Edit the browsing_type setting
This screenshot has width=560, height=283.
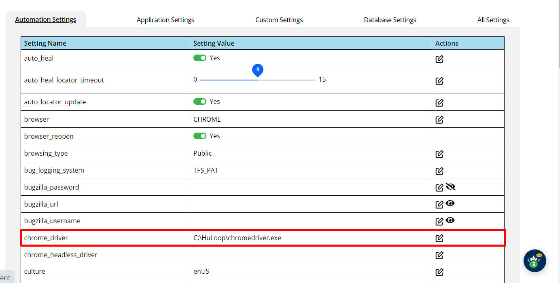click(x=439, y=154)
